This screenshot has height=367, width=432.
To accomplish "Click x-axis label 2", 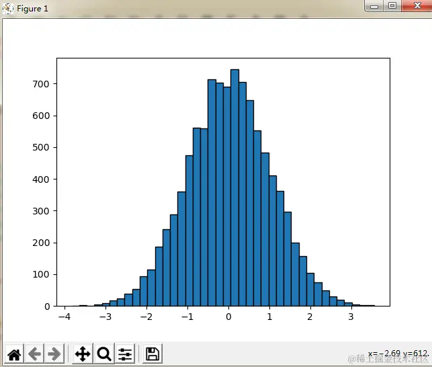I will tap(310, 317).
